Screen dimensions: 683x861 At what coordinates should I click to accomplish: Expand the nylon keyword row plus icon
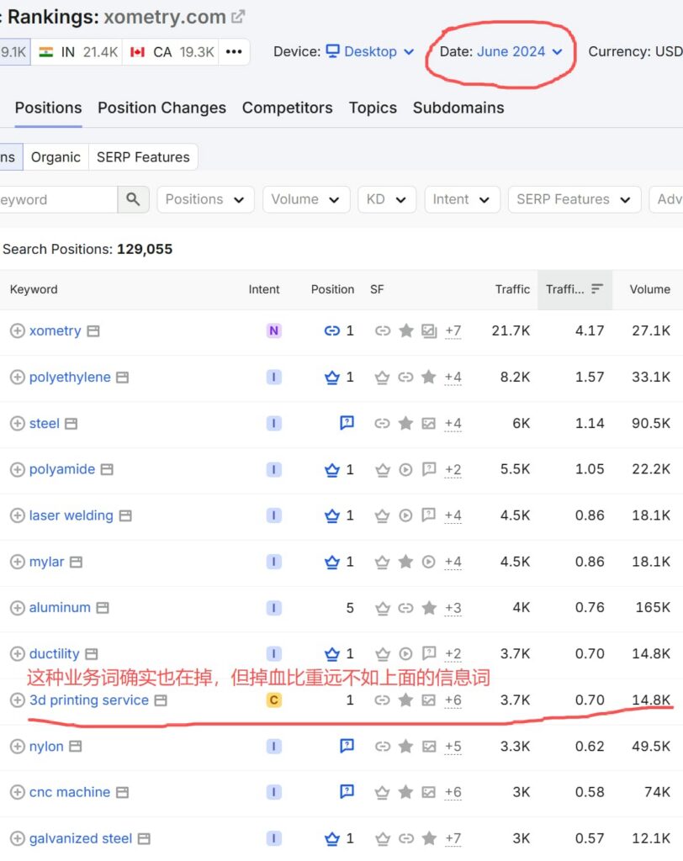click(x=18, y=747)
